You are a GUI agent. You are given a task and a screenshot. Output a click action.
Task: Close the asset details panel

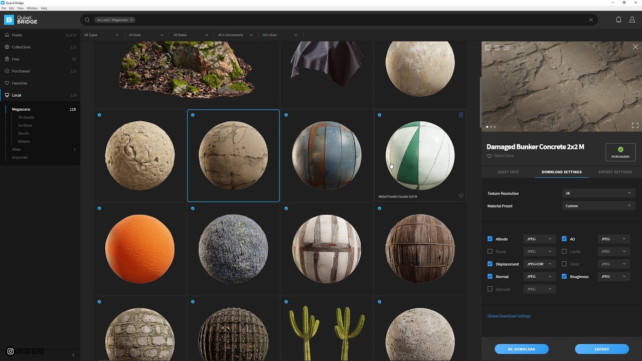(x=635, y=47)
